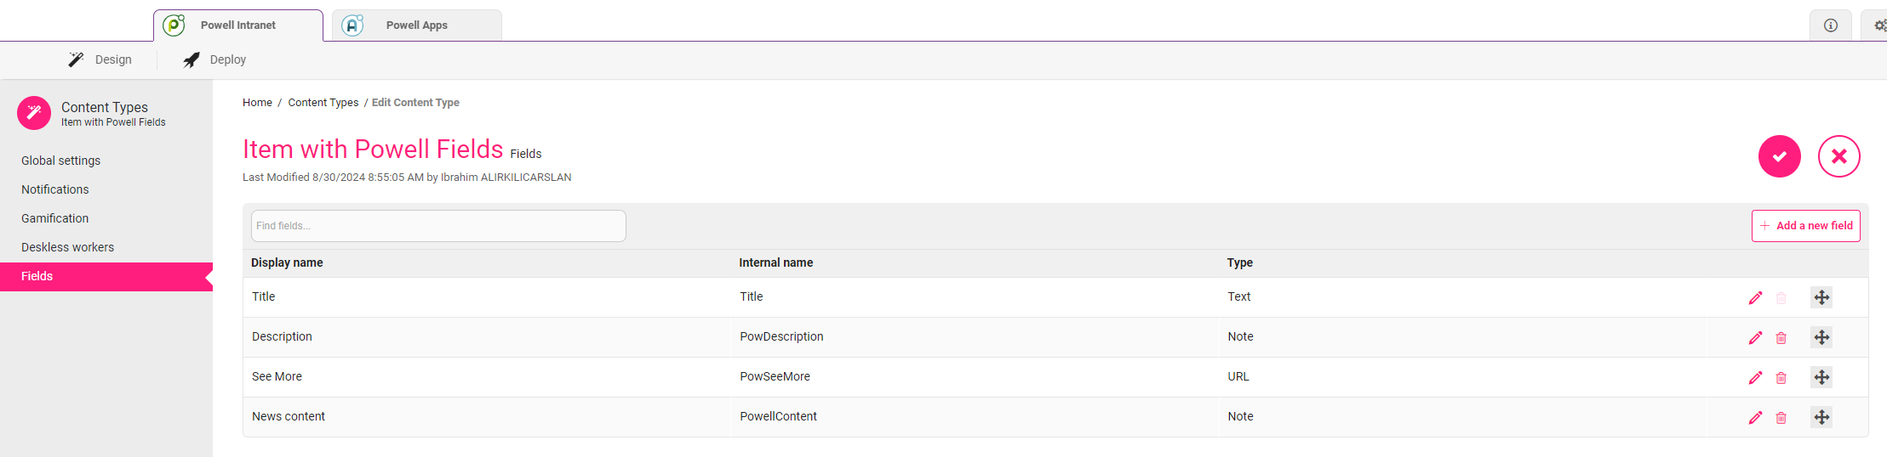Navigate to Content Types breadcrumb link
The image size is (1887, 457).
pyautogui.click(x=323, y=103)
